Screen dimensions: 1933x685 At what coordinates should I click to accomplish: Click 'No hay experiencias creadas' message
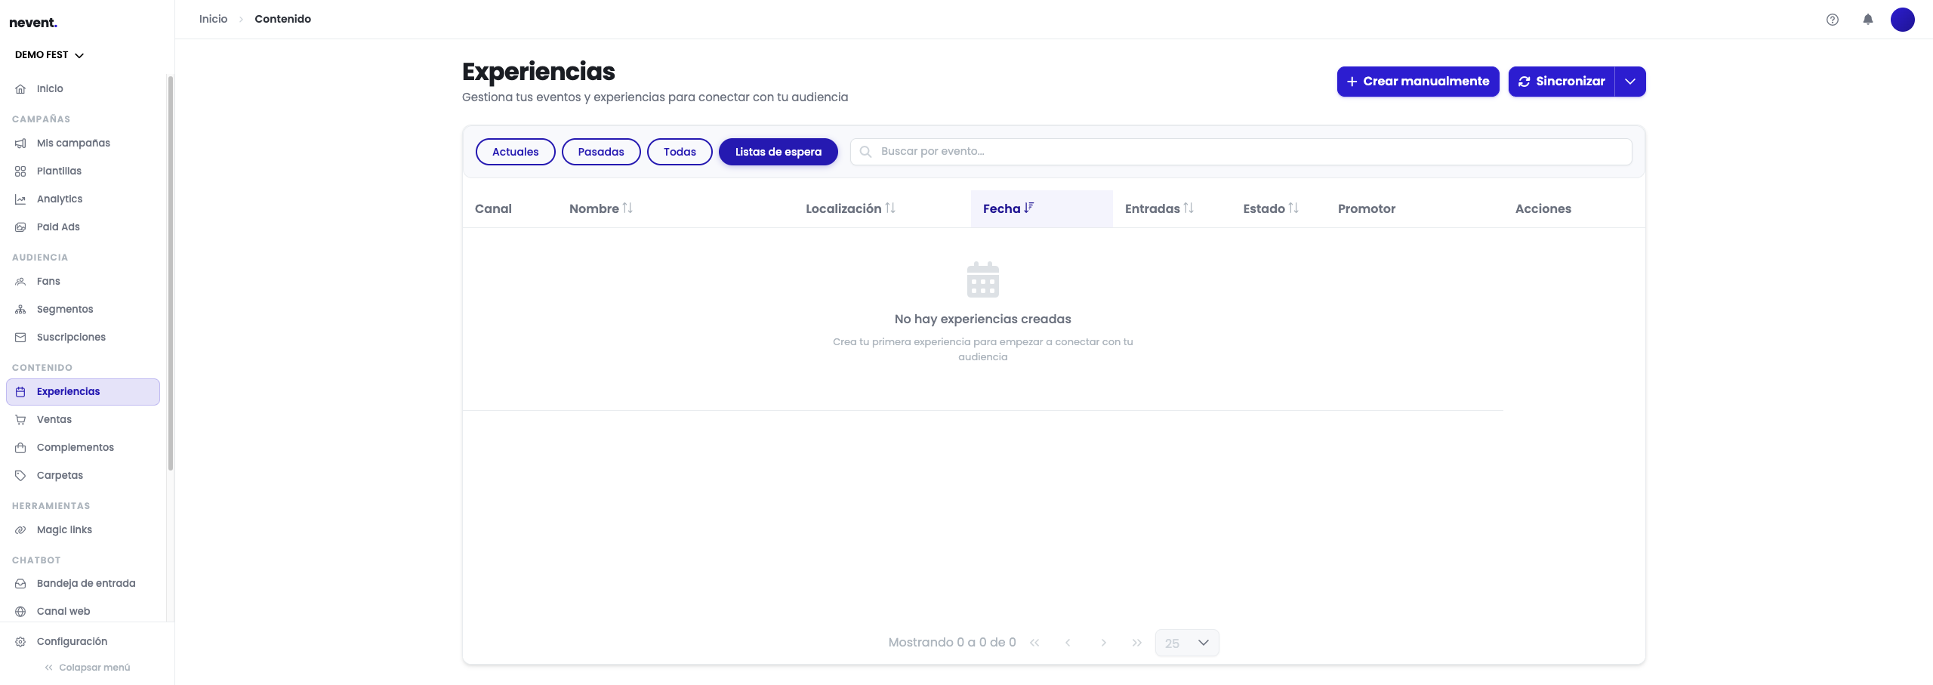point(982,319)
